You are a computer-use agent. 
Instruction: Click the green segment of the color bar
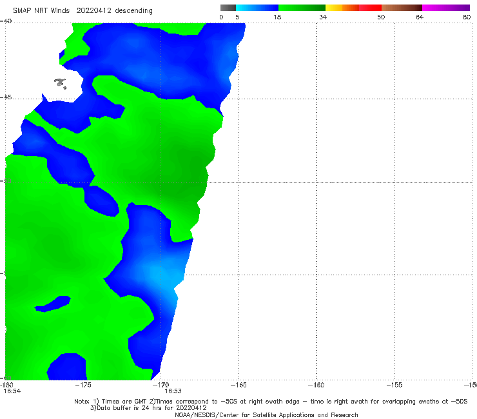coord(302,8)
